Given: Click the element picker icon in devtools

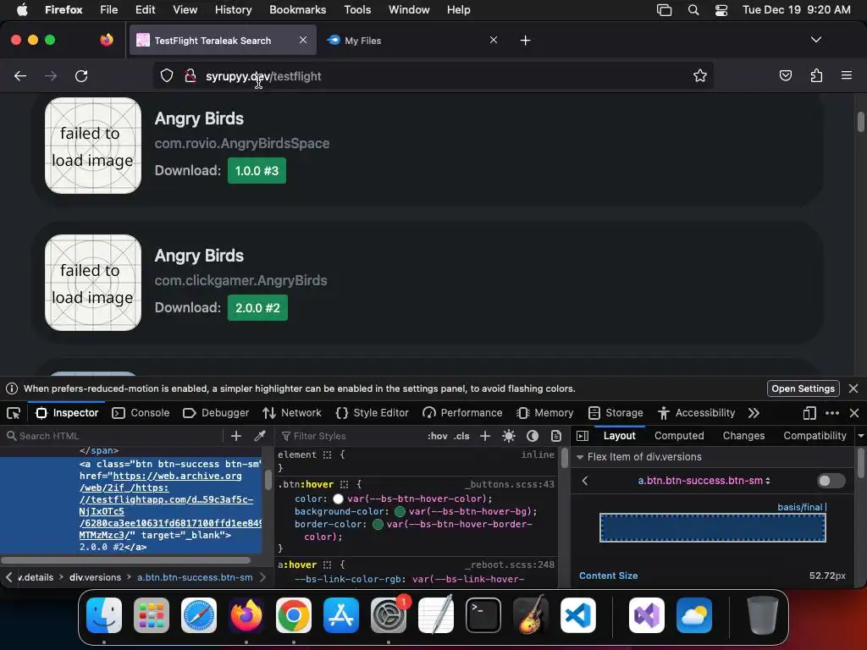Looking at the screenshot, I should coord(14,413).
